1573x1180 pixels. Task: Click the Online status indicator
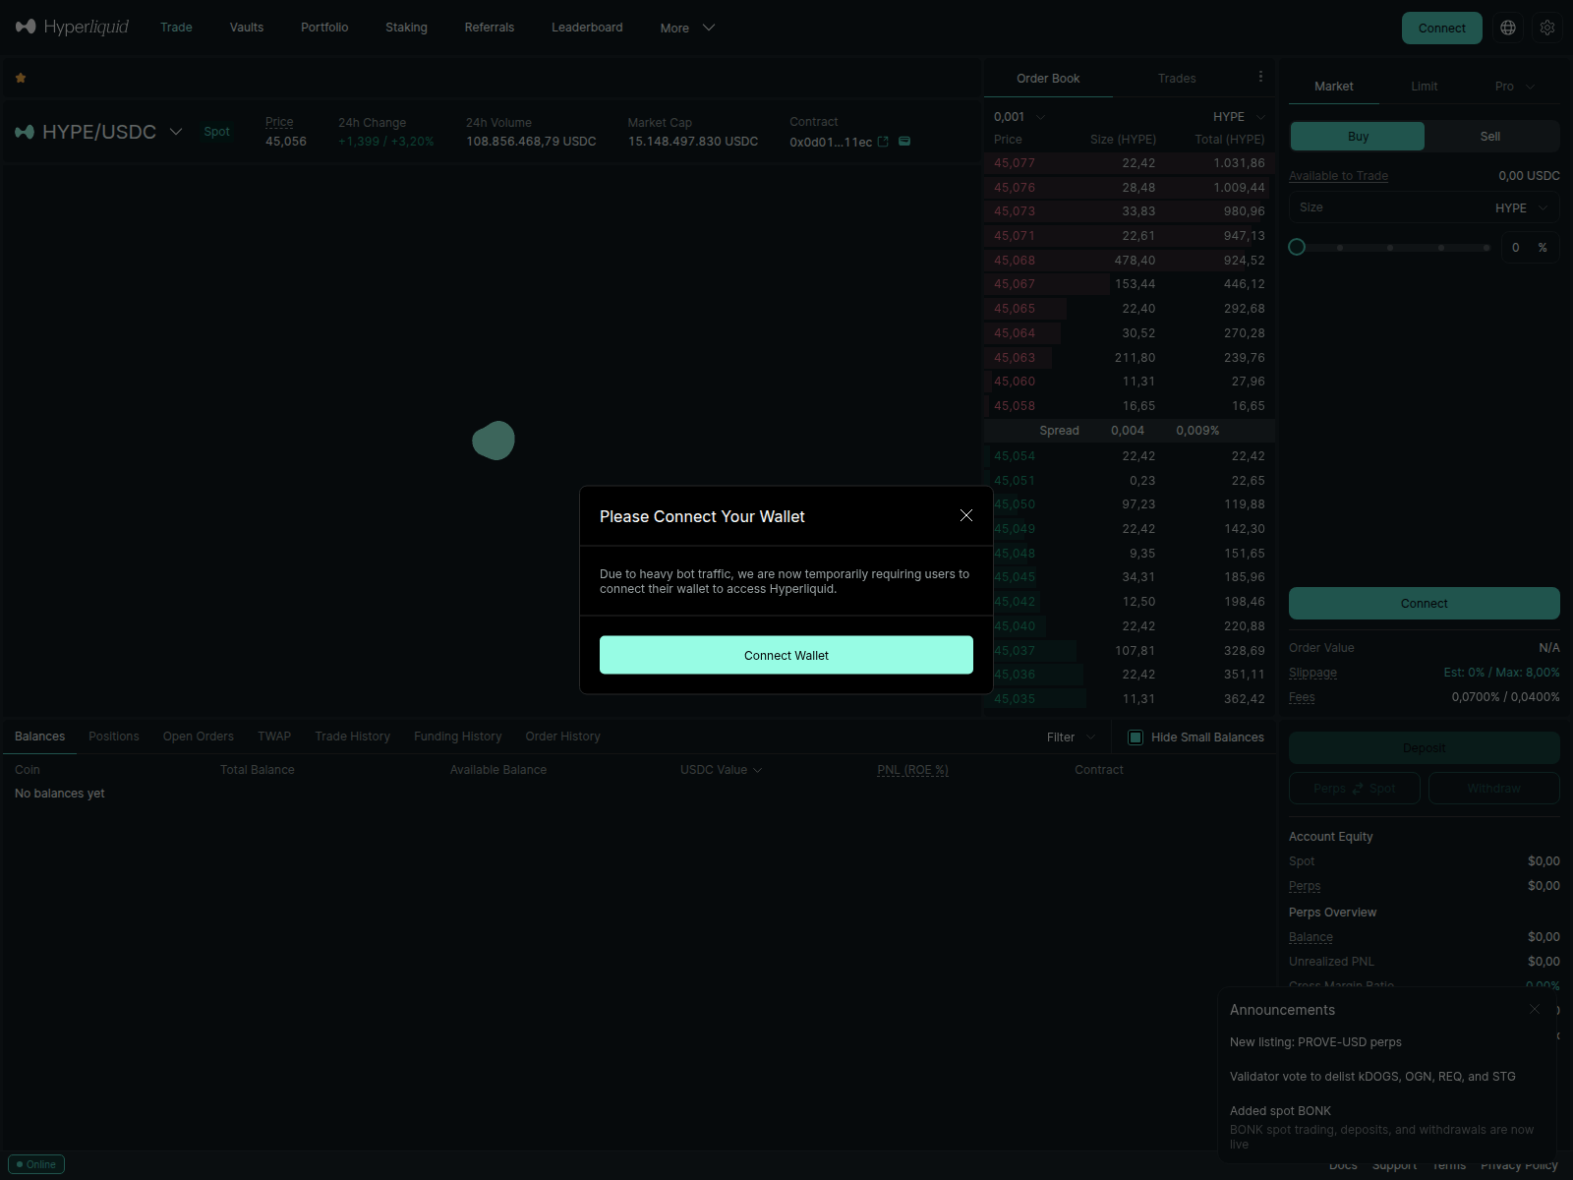tap(36, 1164)
